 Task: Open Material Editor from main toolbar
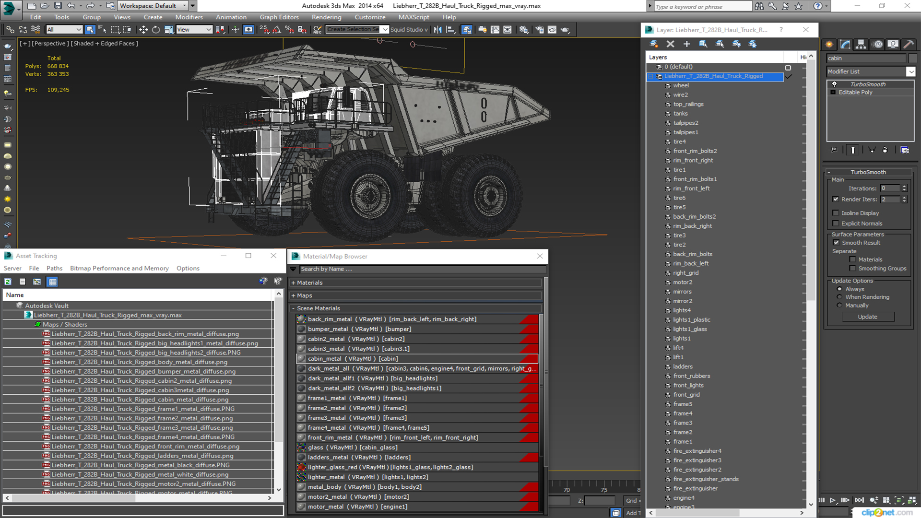pyautogui.click(x=523, y=30)
